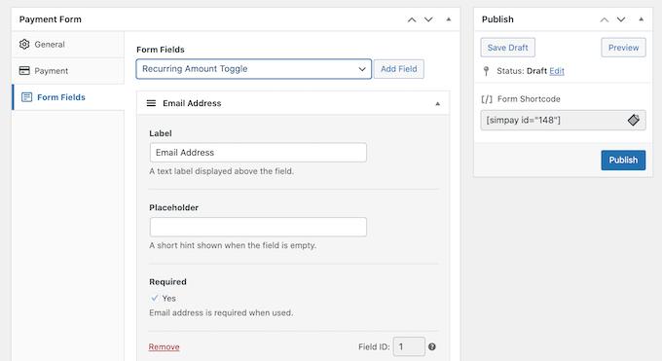The image size is (662, 361).
Task: Click the simpay shortcode text field
Action: click(x=563, y=121)
